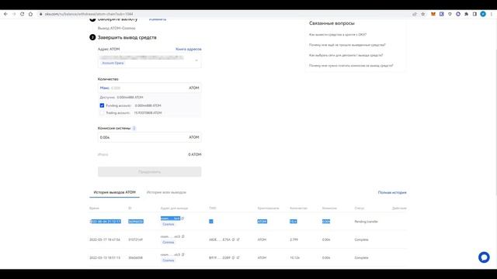This screenshot has width=497, height=279.
Task: Click the 'Account Opera' address tag
Action: pos(113,63)
